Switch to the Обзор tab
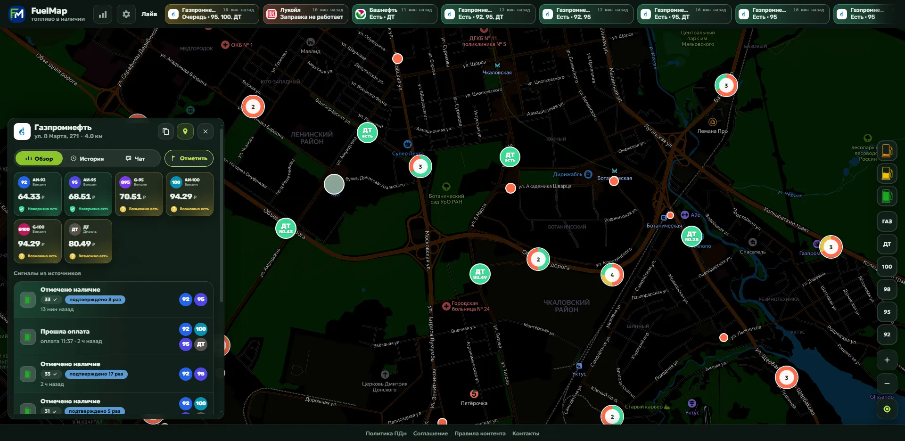Viewport: 905px width, 441px height. 39,158
